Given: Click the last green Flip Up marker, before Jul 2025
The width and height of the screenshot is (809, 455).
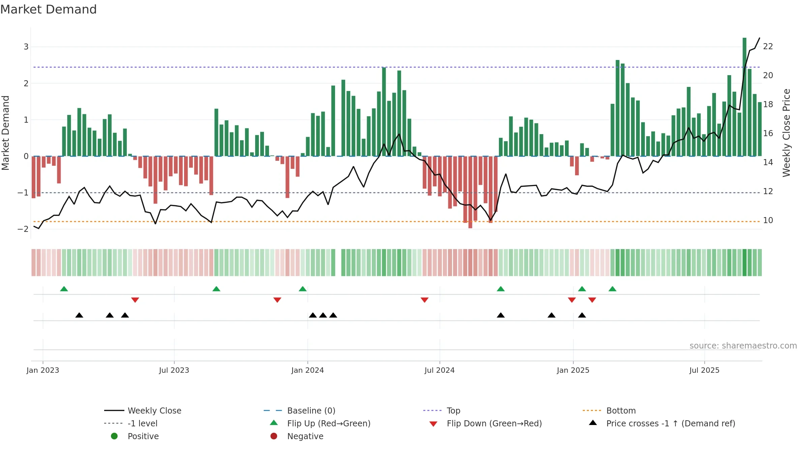Looking at the screenshot, I should tap(612, 289).
